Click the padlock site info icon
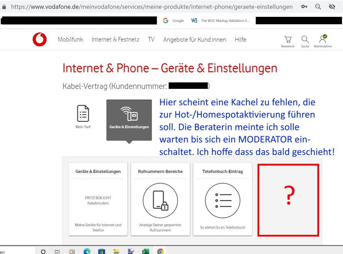This screenshot has width=343, height=254. [4, 7]
